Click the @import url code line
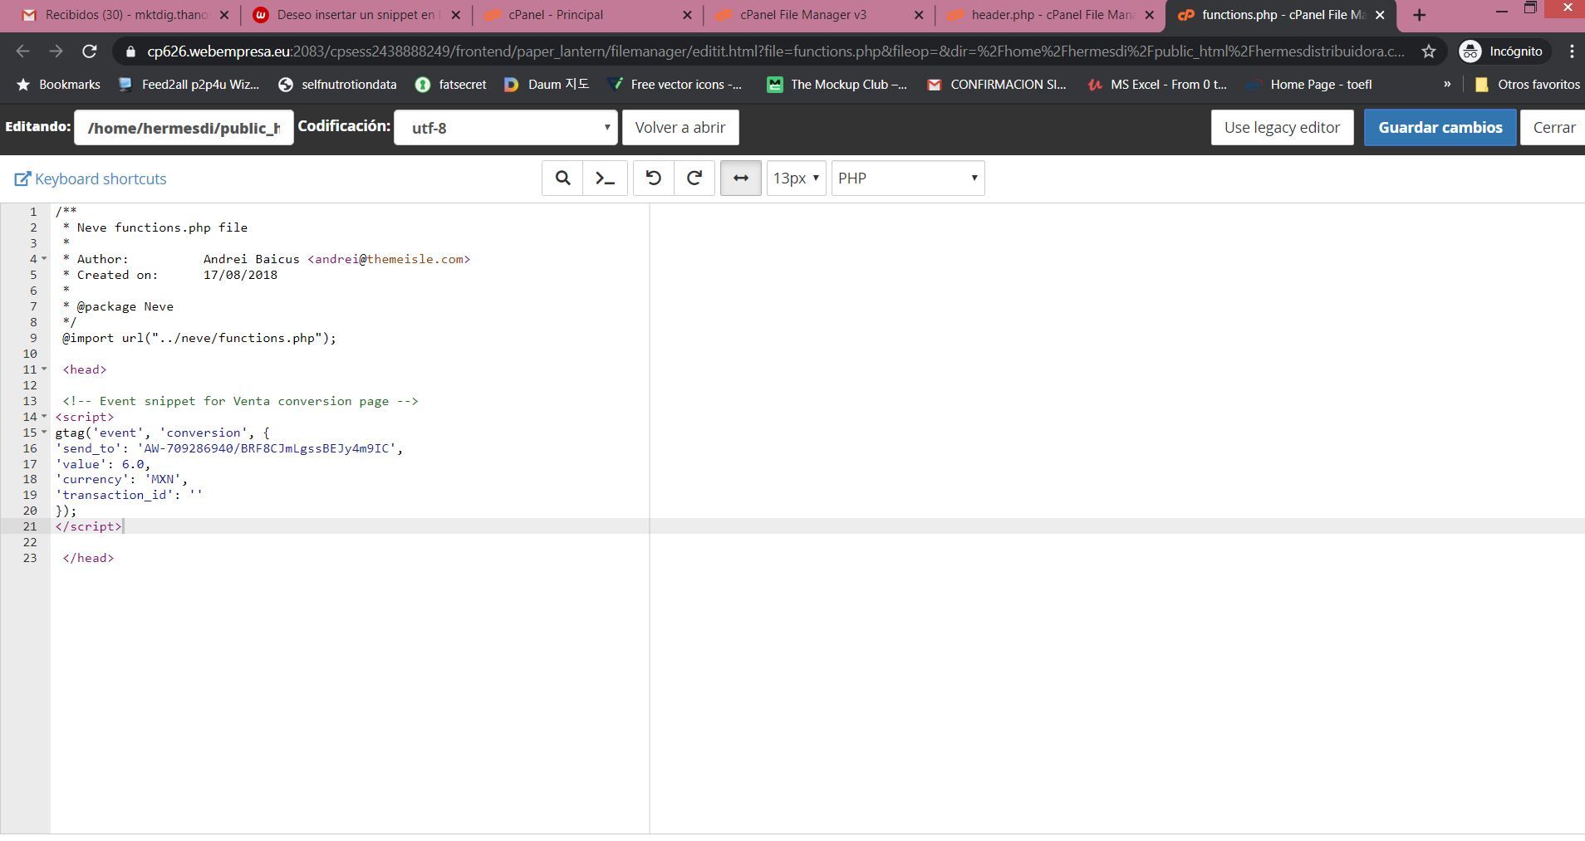Screen dimensions: 1585x841 [199, 338]
